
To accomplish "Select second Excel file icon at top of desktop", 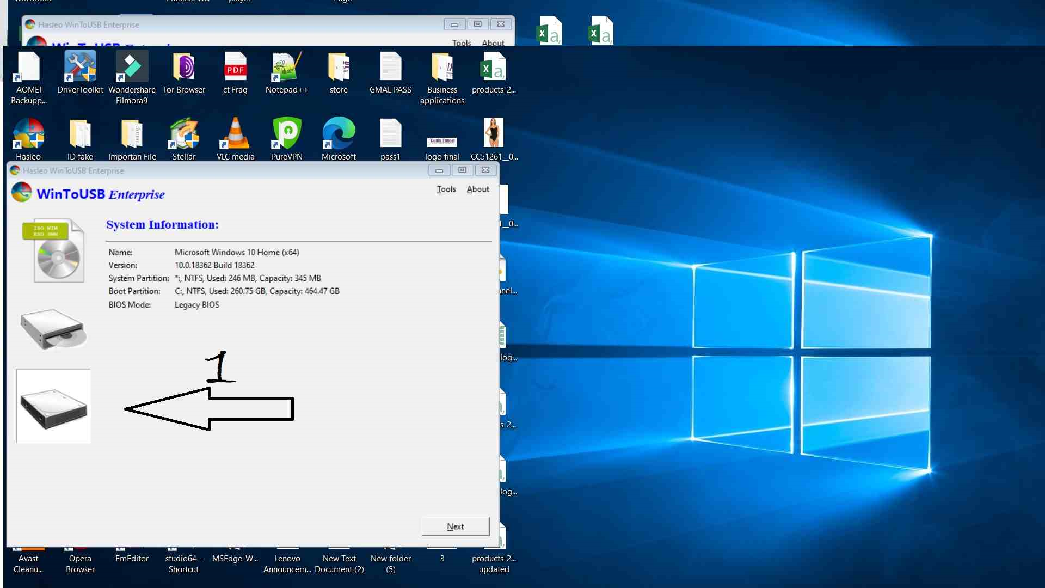I will tap(601, 30).
